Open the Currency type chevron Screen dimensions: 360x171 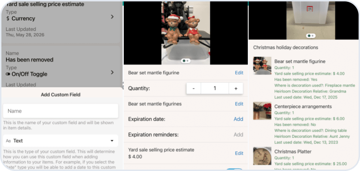[112, 17]
